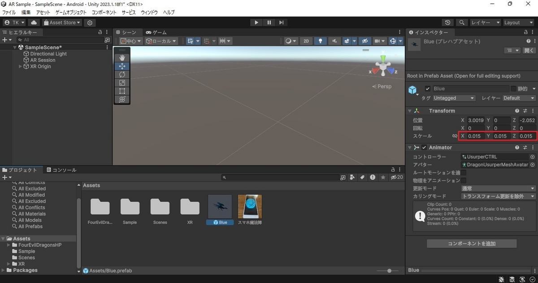Toggle scene visibility hidden-objects icon
Image resolution: width=538 pixels, height=283 pixels.
tap(365, 41)
